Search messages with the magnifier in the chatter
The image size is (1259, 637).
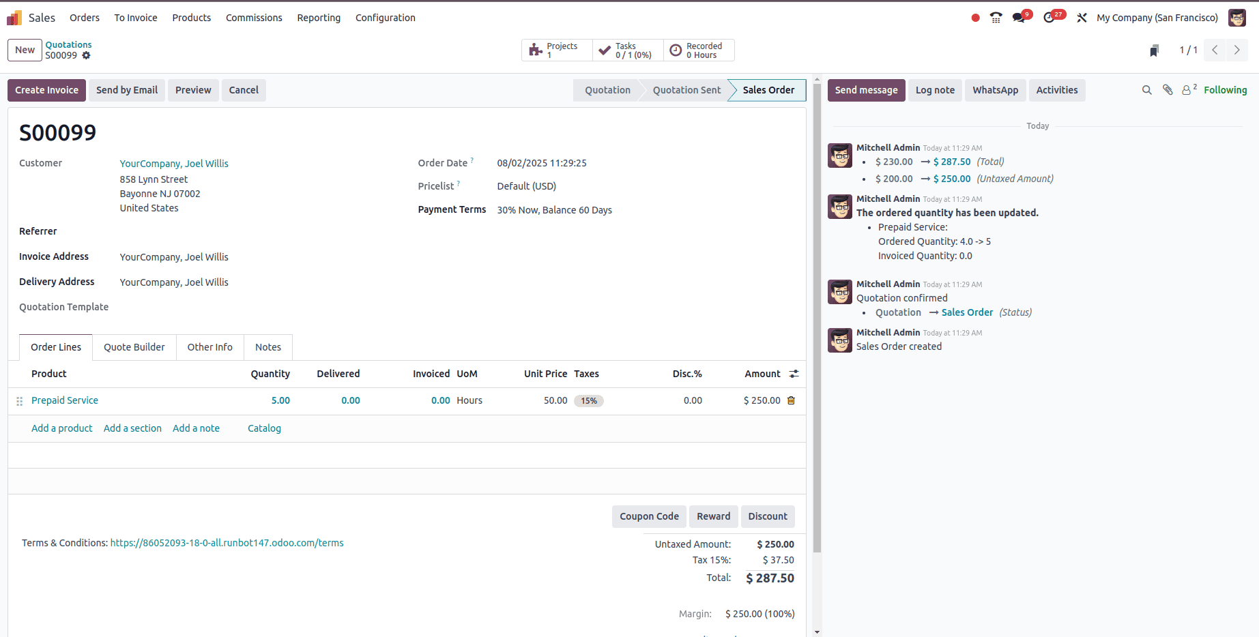tap(1147, 89)
